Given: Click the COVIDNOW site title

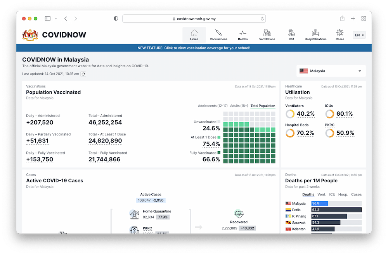Looking at the screenshot, I should click(x=64, y=35).
